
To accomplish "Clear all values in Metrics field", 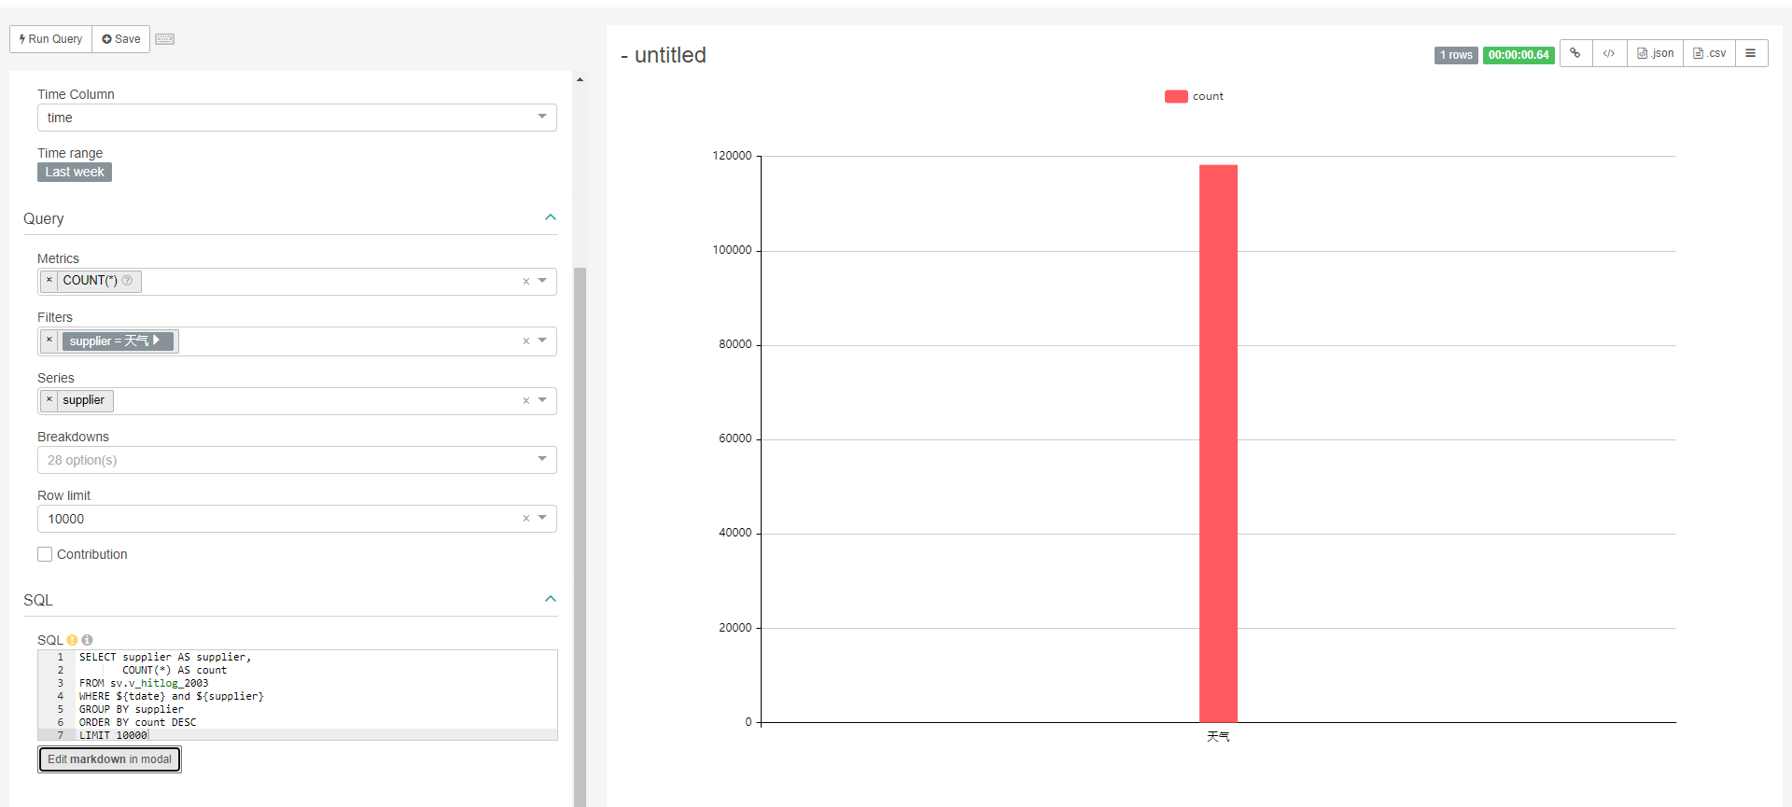I will (x=526, y=282).
